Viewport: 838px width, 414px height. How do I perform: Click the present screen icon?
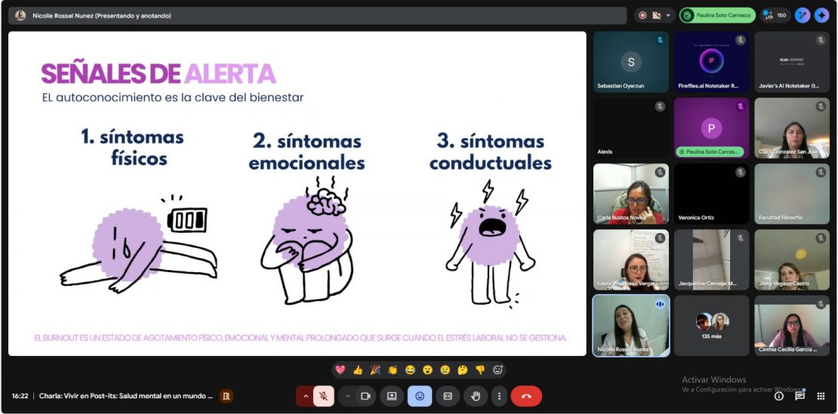point(392,396)
